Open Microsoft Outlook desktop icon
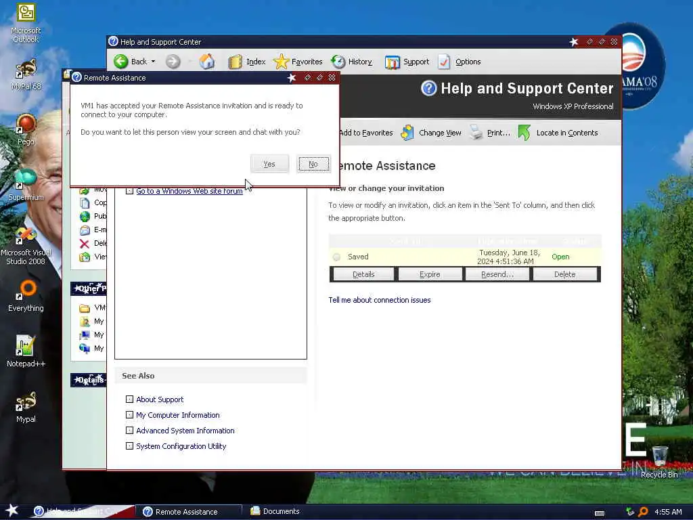Viewport: 693px width, 520px height. [x=26, y=23]
